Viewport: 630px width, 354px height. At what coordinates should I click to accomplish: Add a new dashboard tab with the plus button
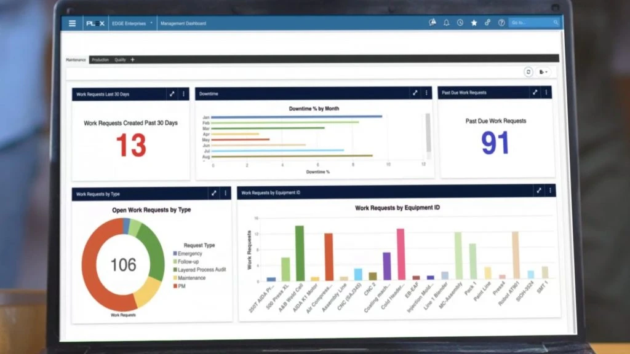(132, 60)
